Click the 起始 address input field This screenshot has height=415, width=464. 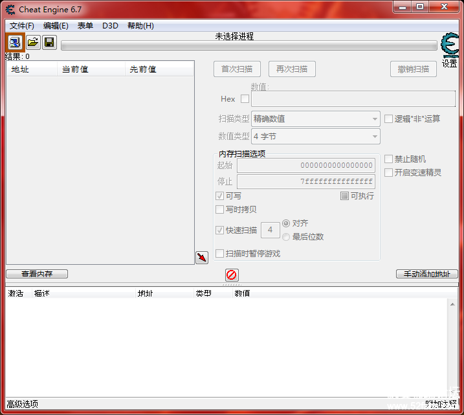coord(306,166)
